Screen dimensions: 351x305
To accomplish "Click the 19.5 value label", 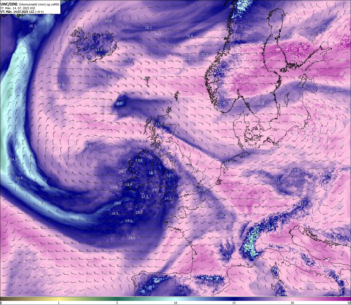I will tap(87, 146).
